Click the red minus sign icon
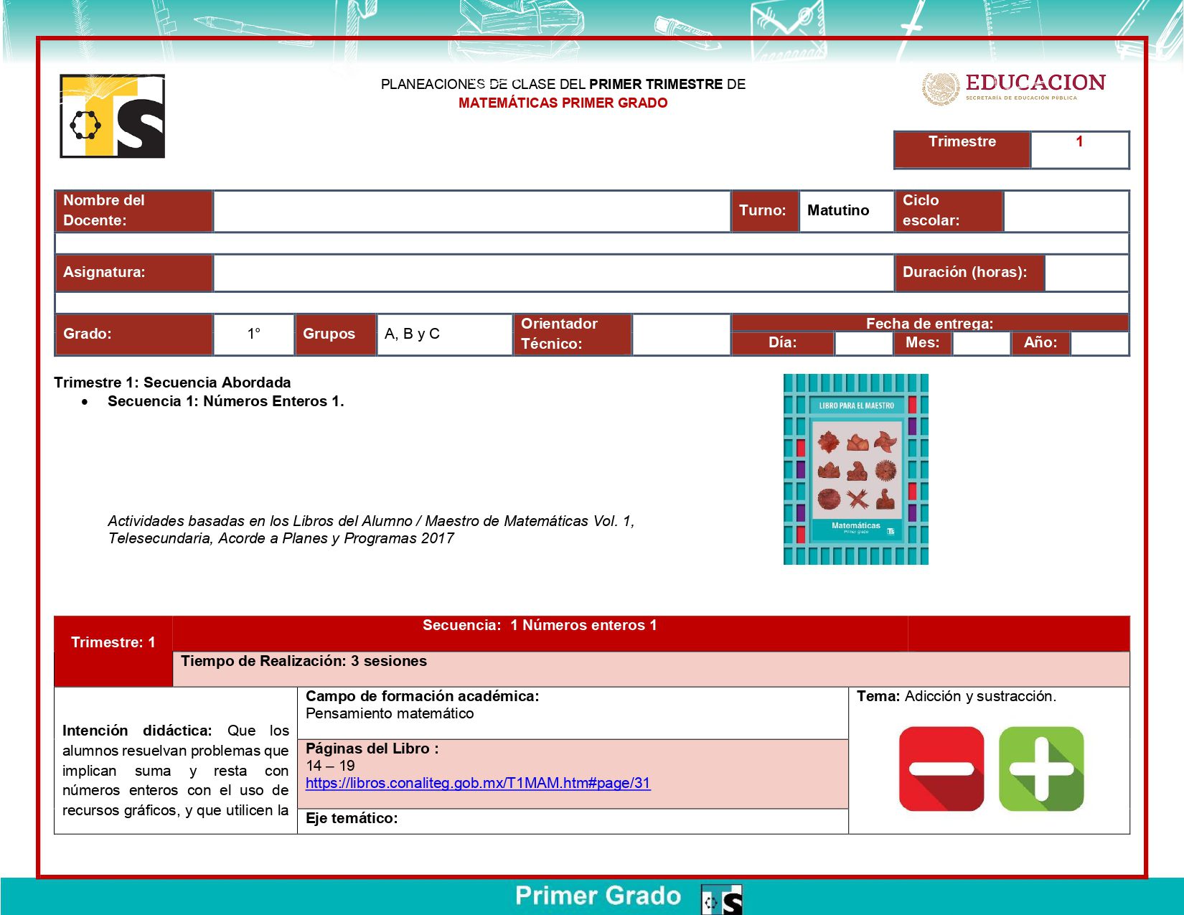This screenshot has height=915, width=1184. pos(941,769)
